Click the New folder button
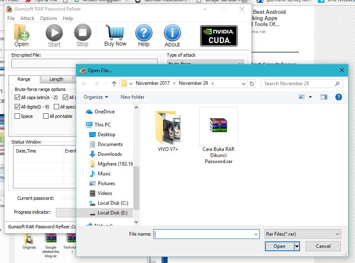Screen dimensions: 355x263 (132, 97)
